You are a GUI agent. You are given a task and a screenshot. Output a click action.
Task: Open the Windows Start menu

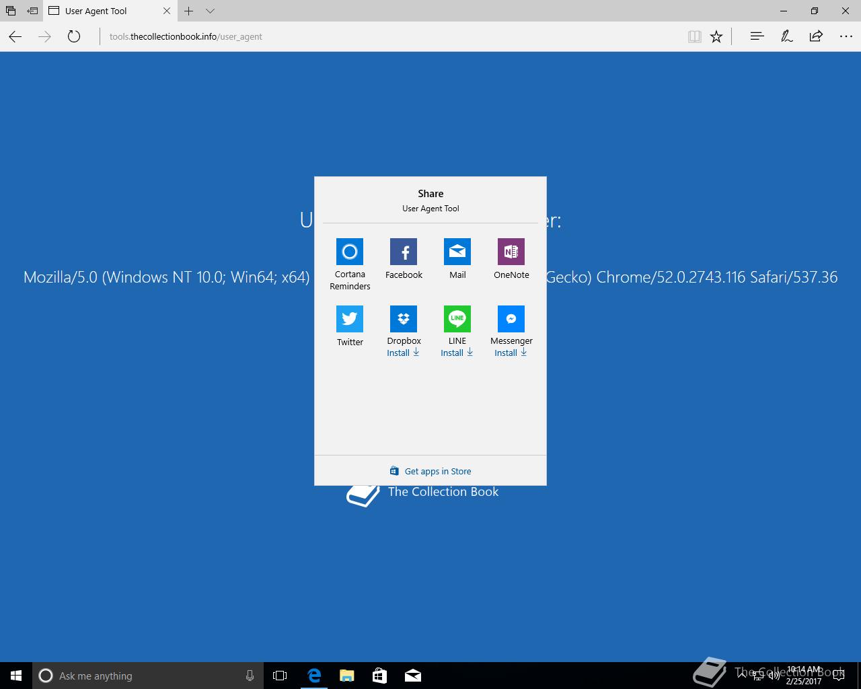pos(16,676)
